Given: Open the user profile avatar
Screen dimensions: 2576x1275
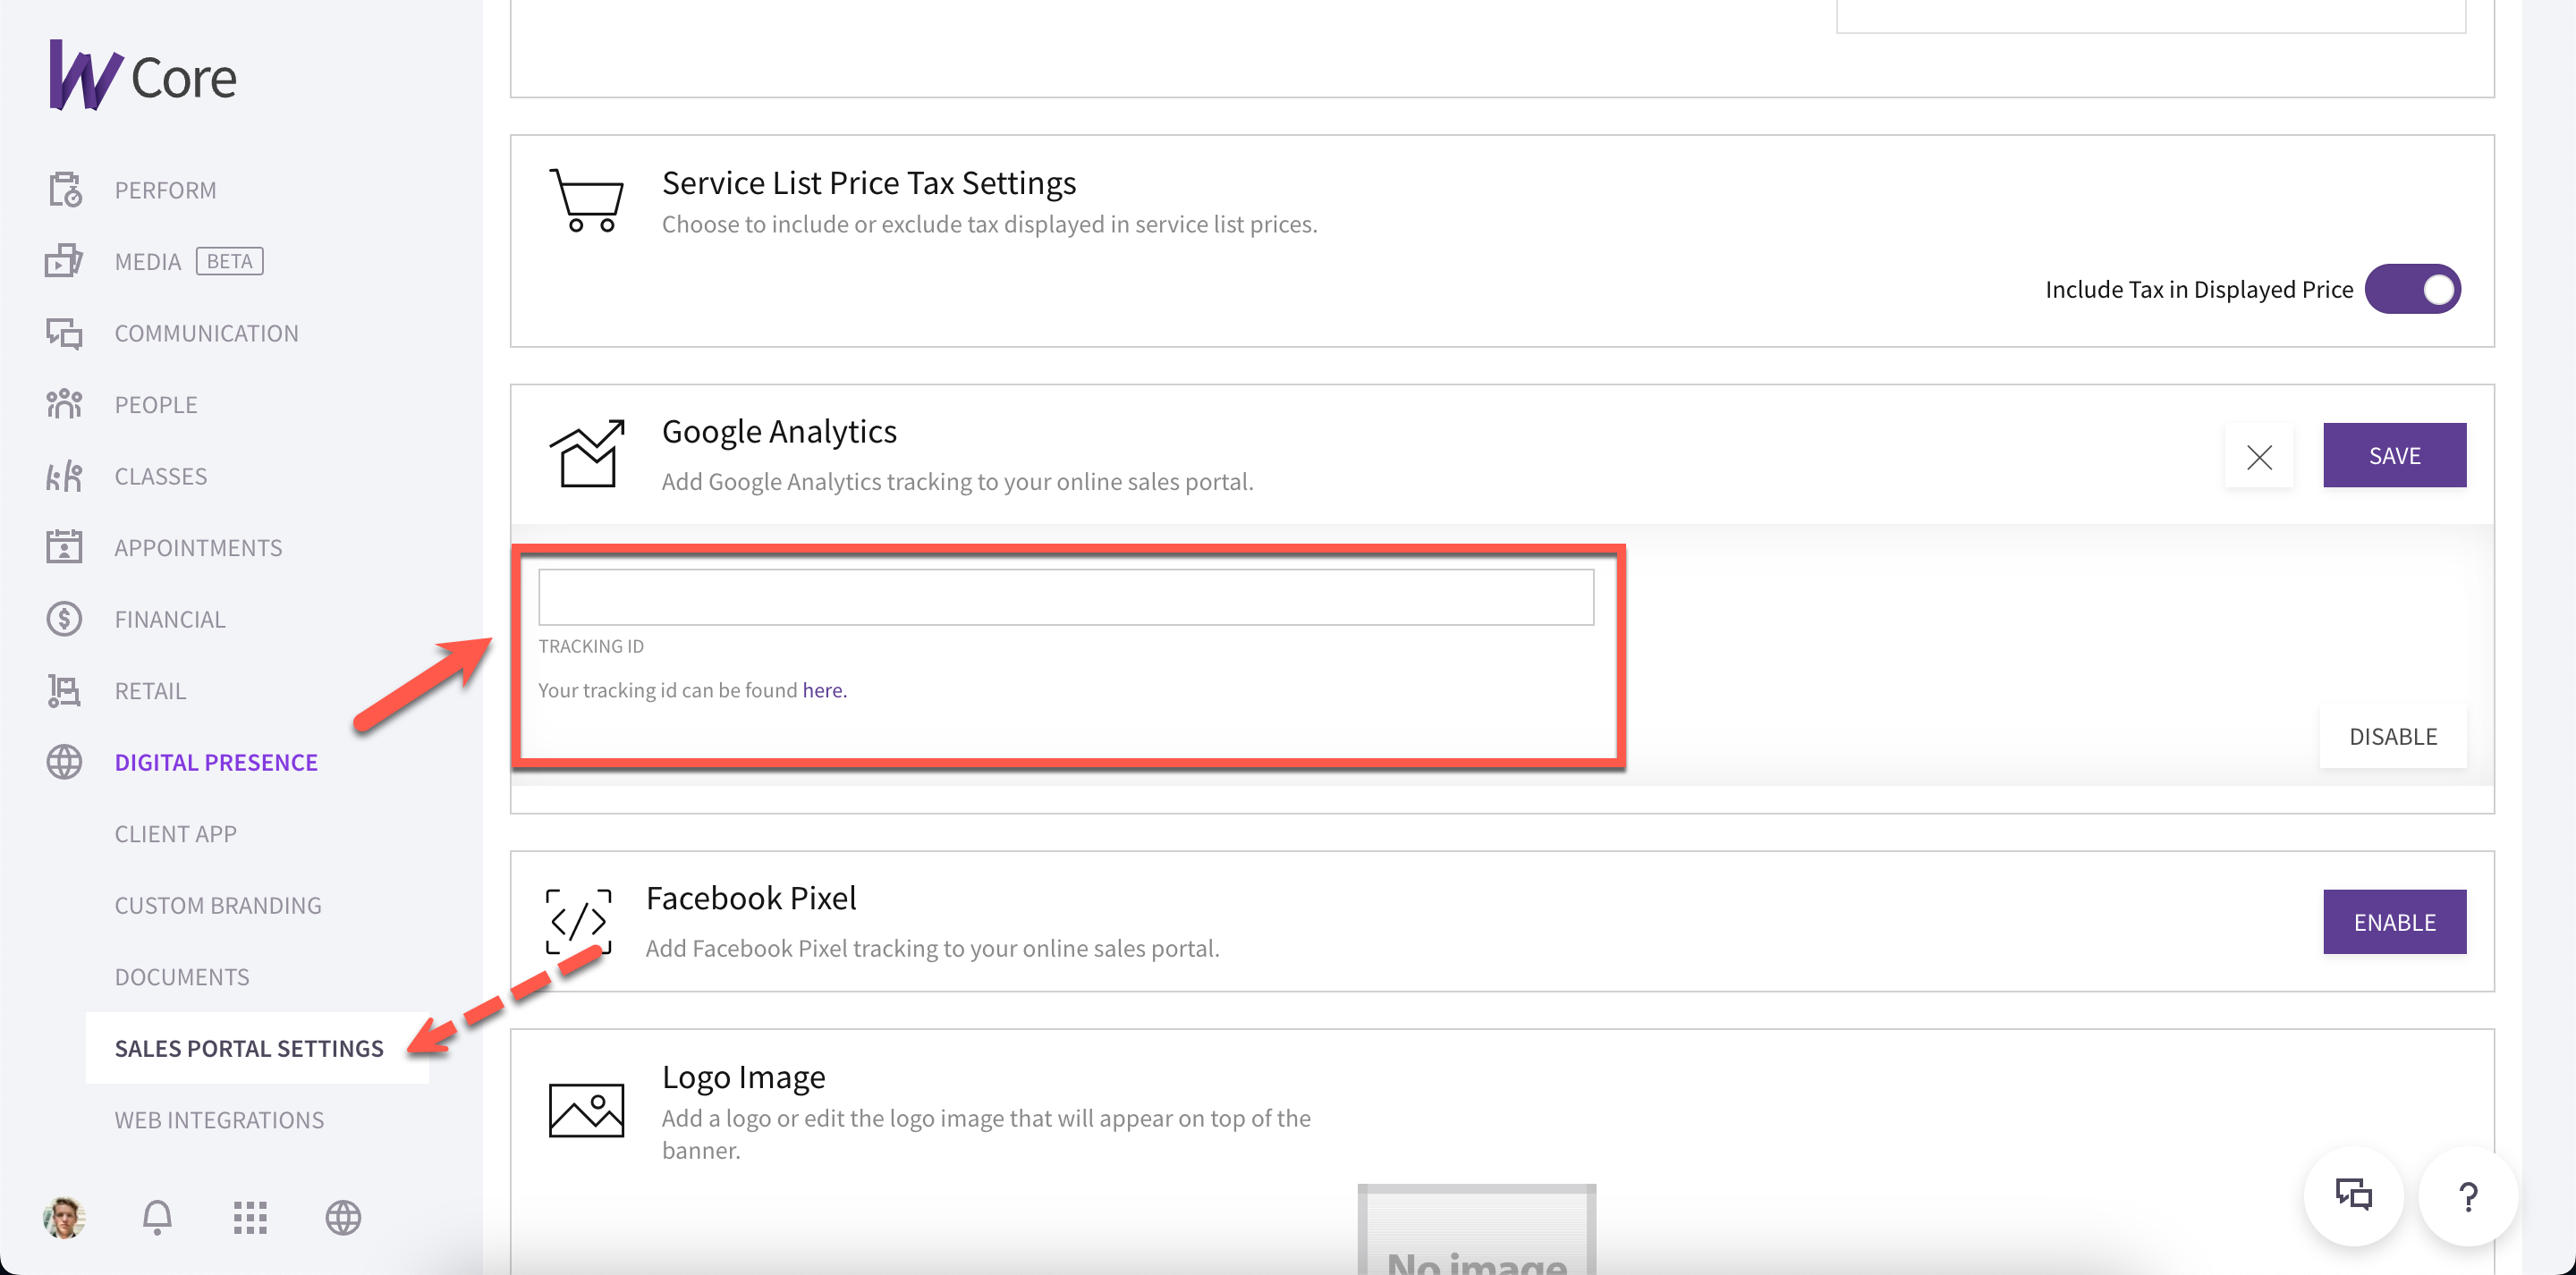Looking at the screenshot, I should [64, 1217].
